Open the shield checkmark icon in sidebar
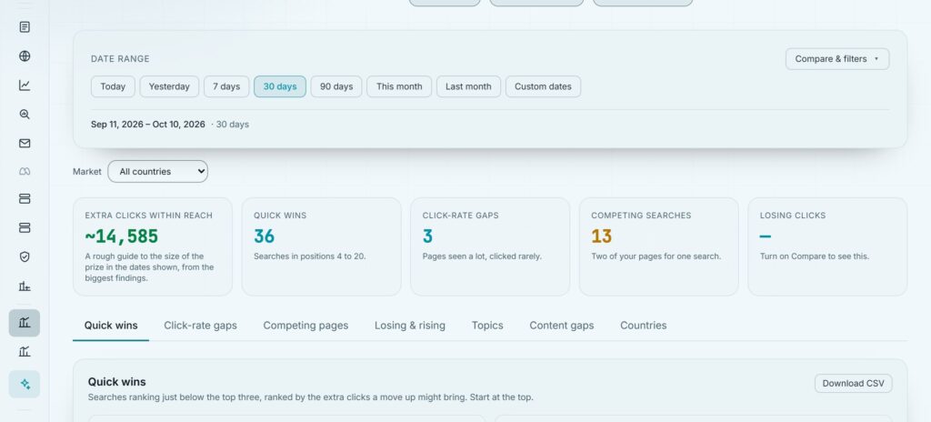This screenshot has width=931, height=422. [x=25, y=256]
